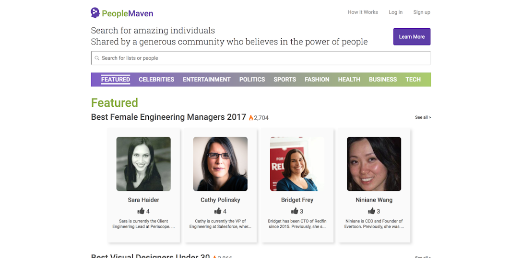Image resolution: width=522 pixels, height=258 pixels.
Task: Open Sara Haider's profile photo
Action: 143,164
